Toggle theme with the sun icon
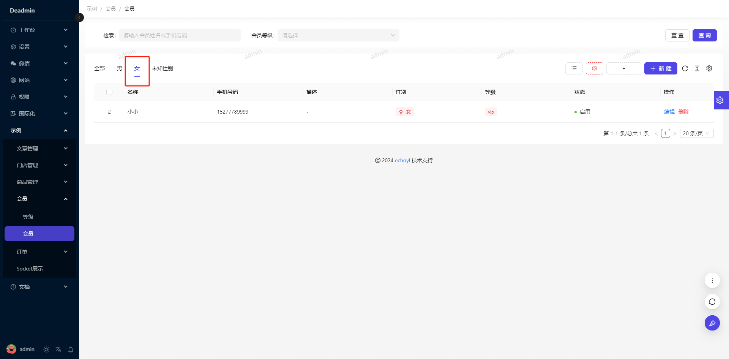Image resolution: width=729 pixels, height=359 pixels. (x=46, y=350)
